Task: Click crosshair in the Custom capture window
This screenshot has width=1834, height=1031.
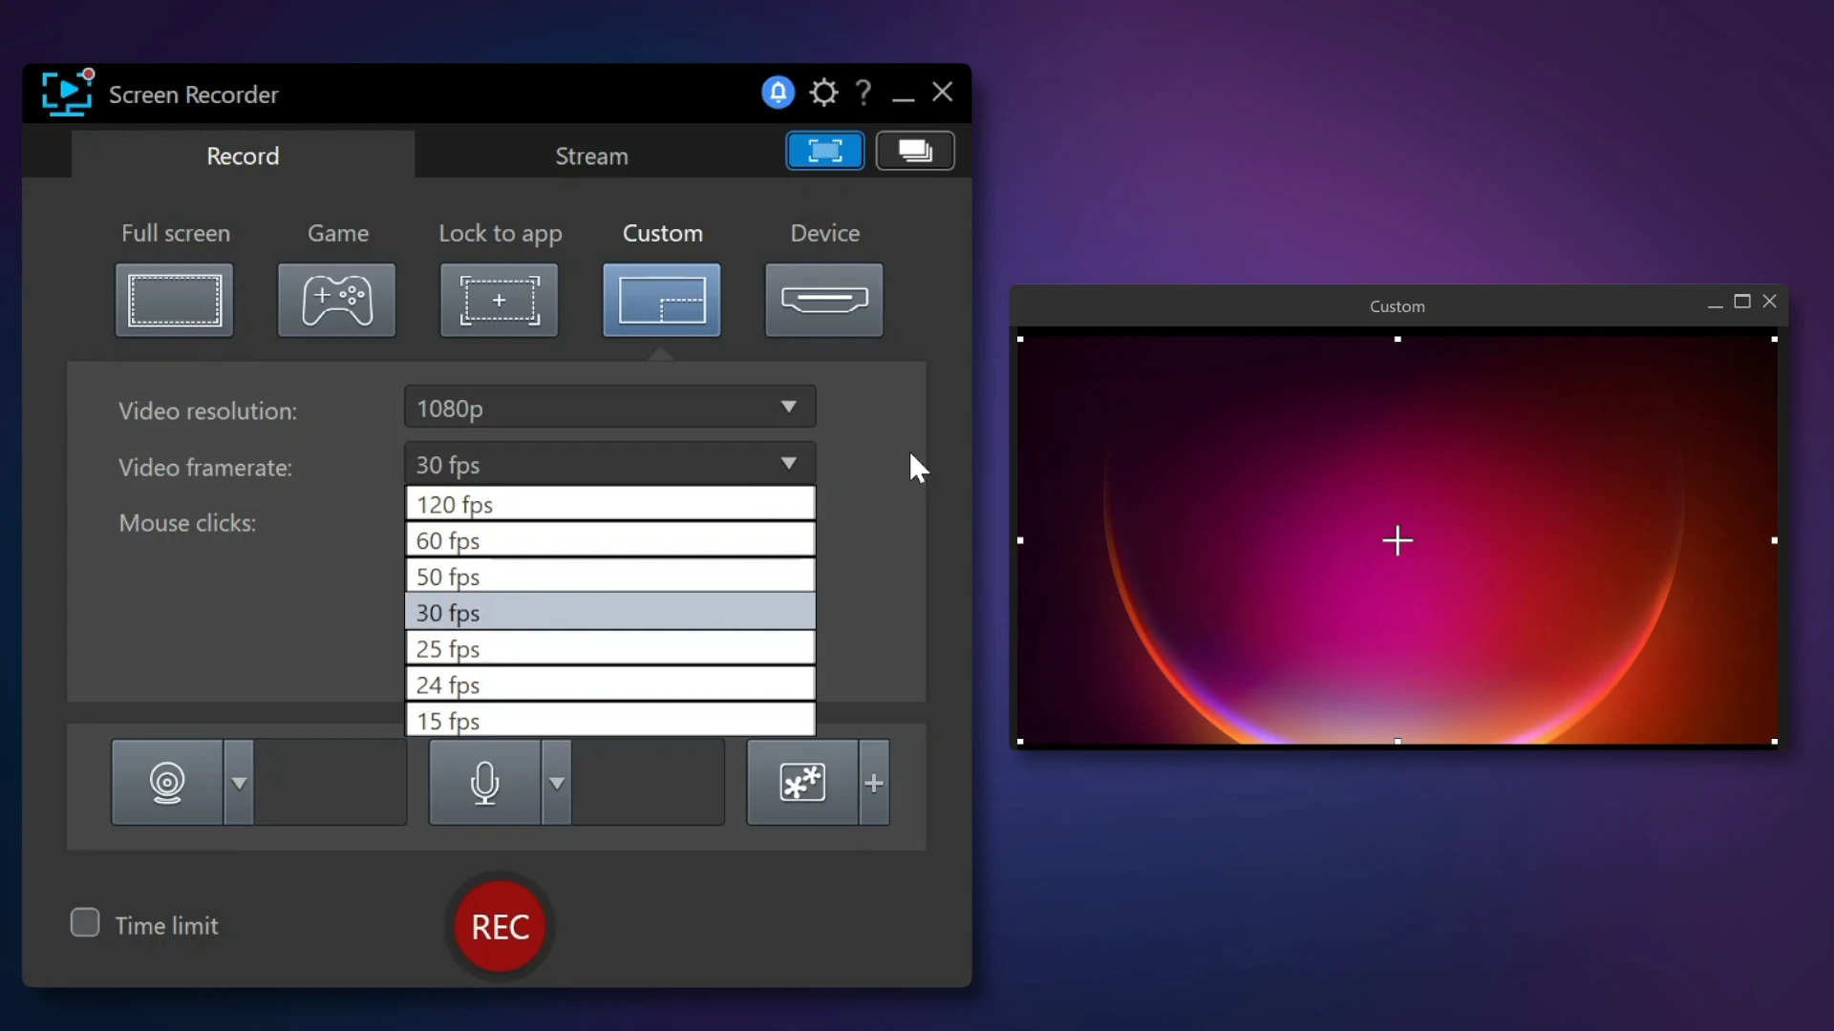Action: pos(1397,540)
